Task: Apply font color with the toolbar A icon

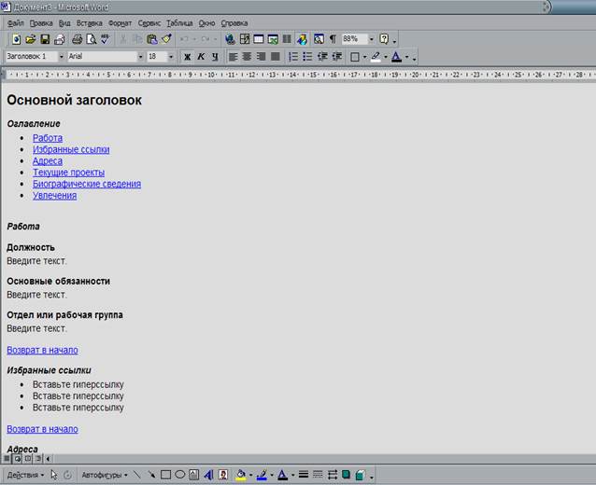Action: [x=396, y=57]
